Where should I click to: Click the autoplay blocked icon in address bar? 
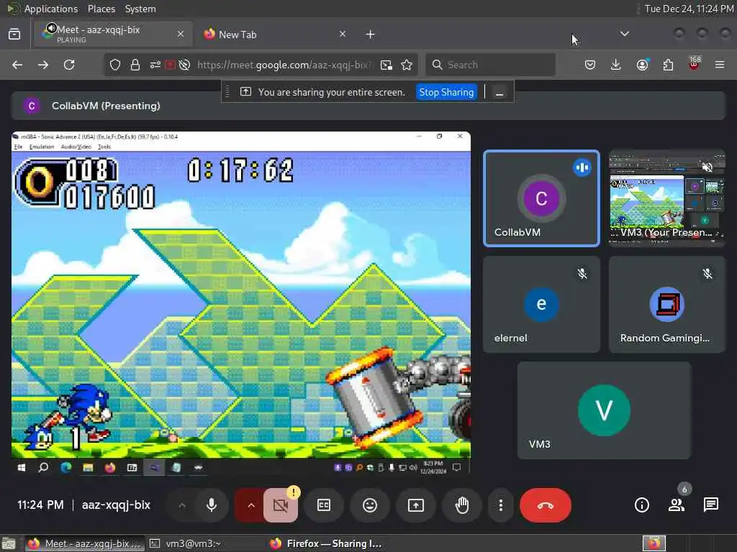pyautogui.click(x=184, y=65)
